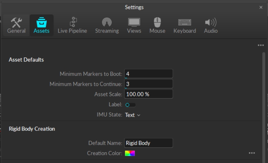
Task: Expand the IMU State dropdown
Action: point(133,115)
